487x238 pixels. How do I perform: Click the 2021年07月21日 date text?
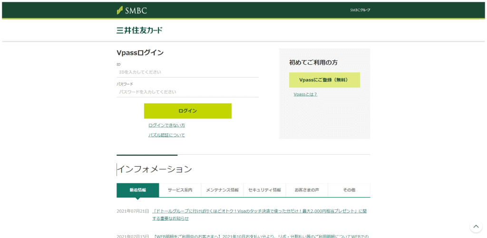click(133, 211)
